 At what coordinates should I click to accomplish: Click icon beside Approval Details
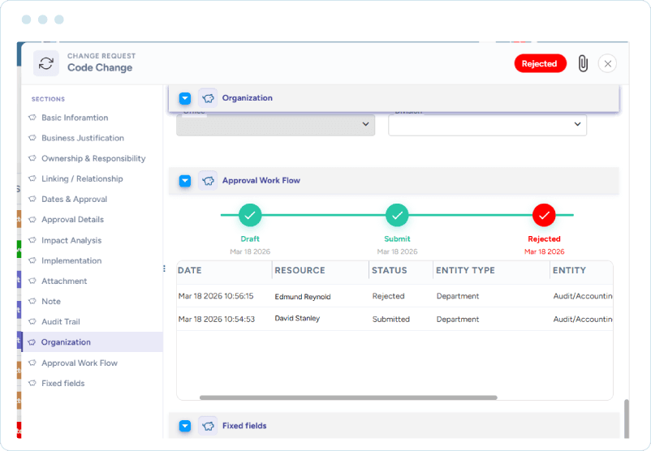pos(32,219)
